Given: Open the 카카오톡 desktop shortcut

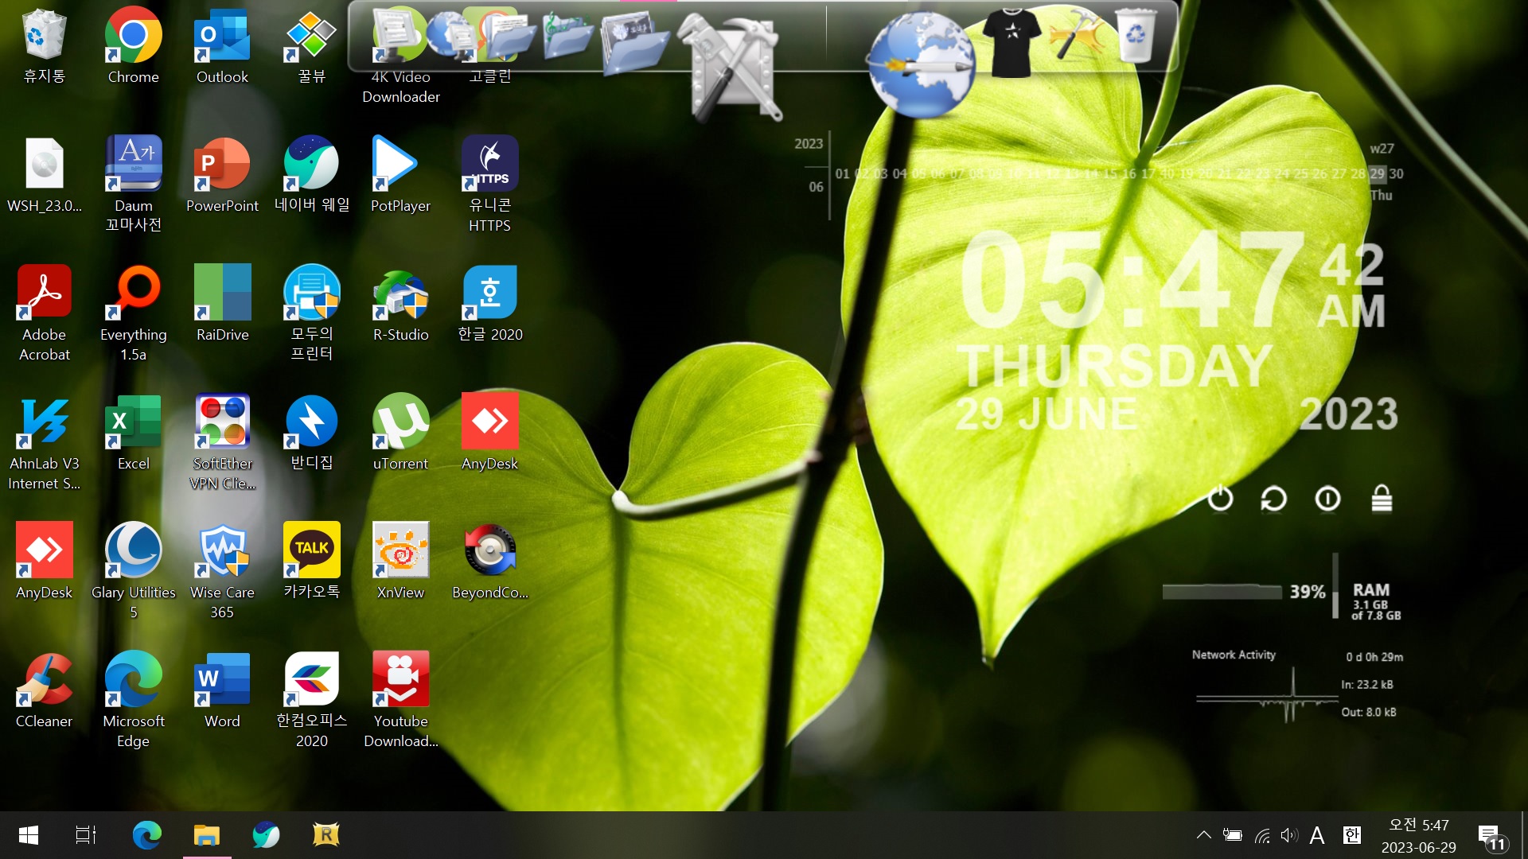Looking at the screenshot, I should click(x=311, y=562).
